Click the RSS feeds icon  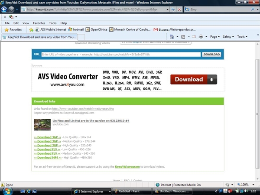183,37
